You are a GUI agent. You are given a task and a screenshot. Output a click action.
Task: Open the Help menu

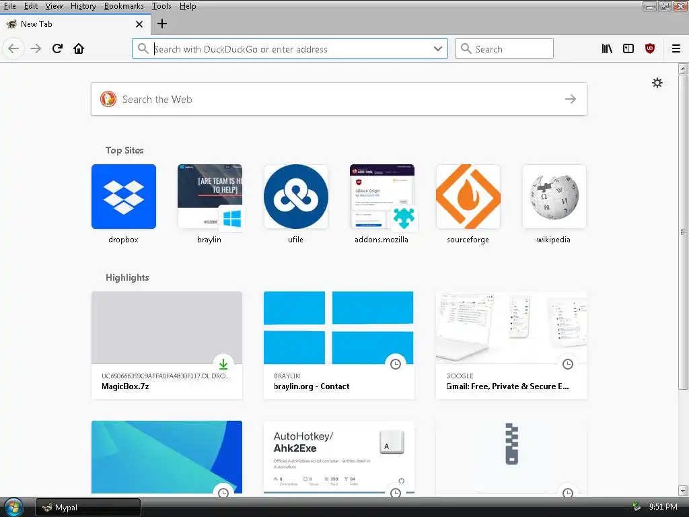(188, 5)
